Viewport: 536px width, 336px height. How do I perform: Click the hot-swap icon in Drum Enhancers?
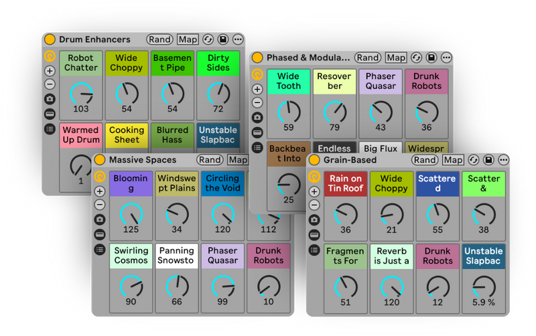(x=208, y=39)
